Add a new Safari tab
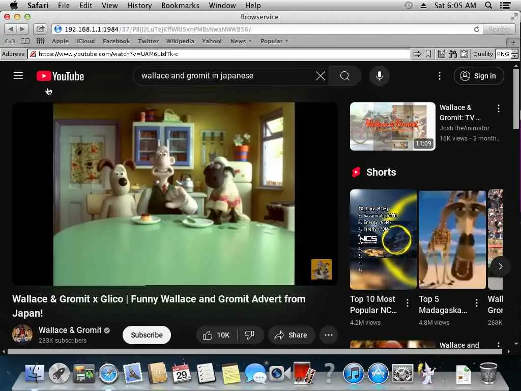The height and width of the screenshot is (391, 521). [513, 42]
